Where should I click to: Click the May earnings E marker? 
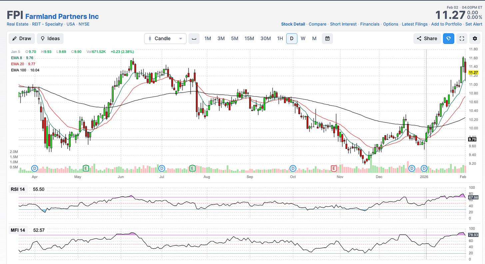[x=86, y=168]
